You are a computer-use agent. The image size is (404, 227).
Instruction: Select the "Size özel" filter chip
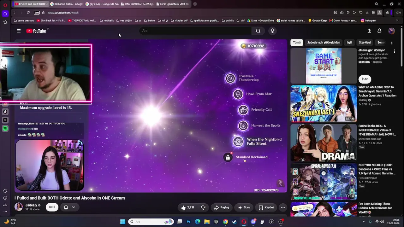[x=365, y=43]
